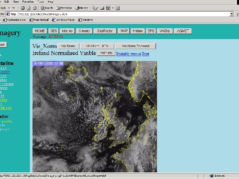This screenshot has height=179, width=239.
Task: Click the Forward arrow toolbar button
Action: coord(14,8)
